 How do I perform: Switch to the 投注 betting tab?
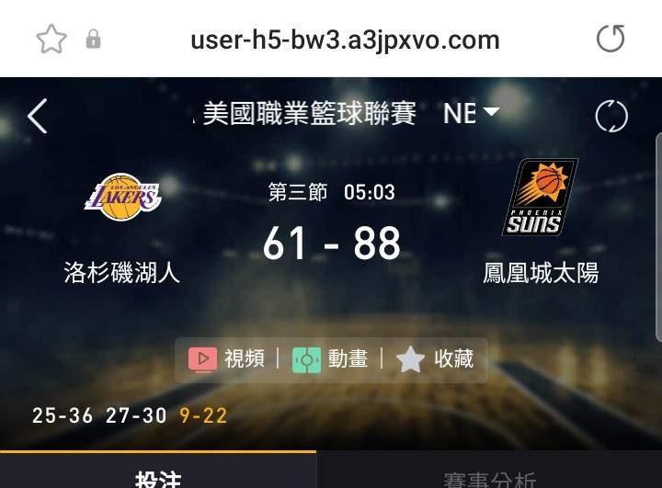tap(158, 470)
